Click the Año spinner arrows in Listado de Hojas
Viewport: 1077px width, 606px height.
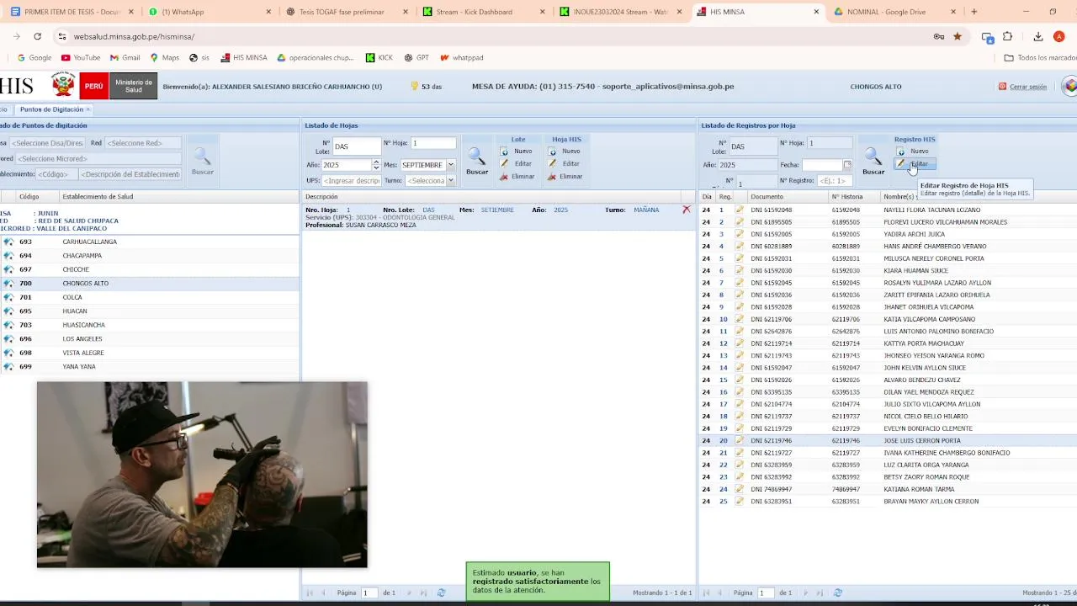click(376, 165)
